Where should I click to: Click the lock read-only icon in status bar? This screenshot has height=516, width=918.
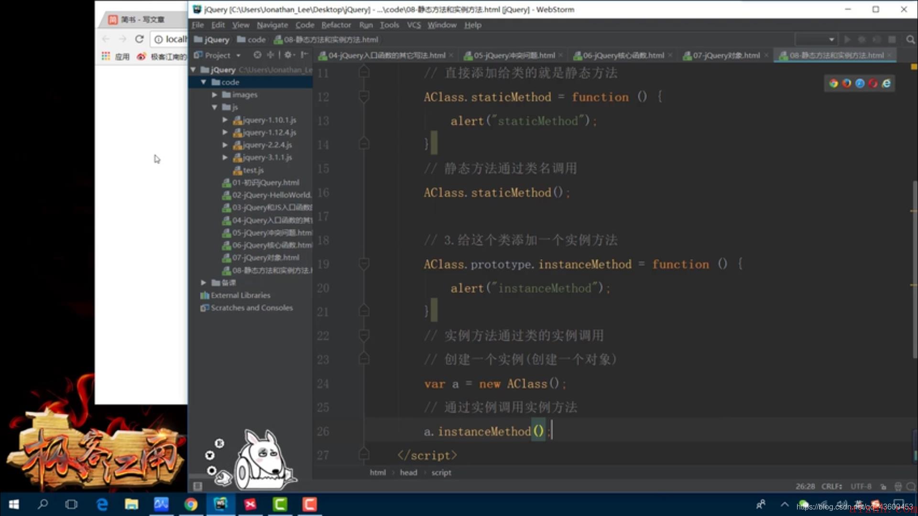[883, 486]
